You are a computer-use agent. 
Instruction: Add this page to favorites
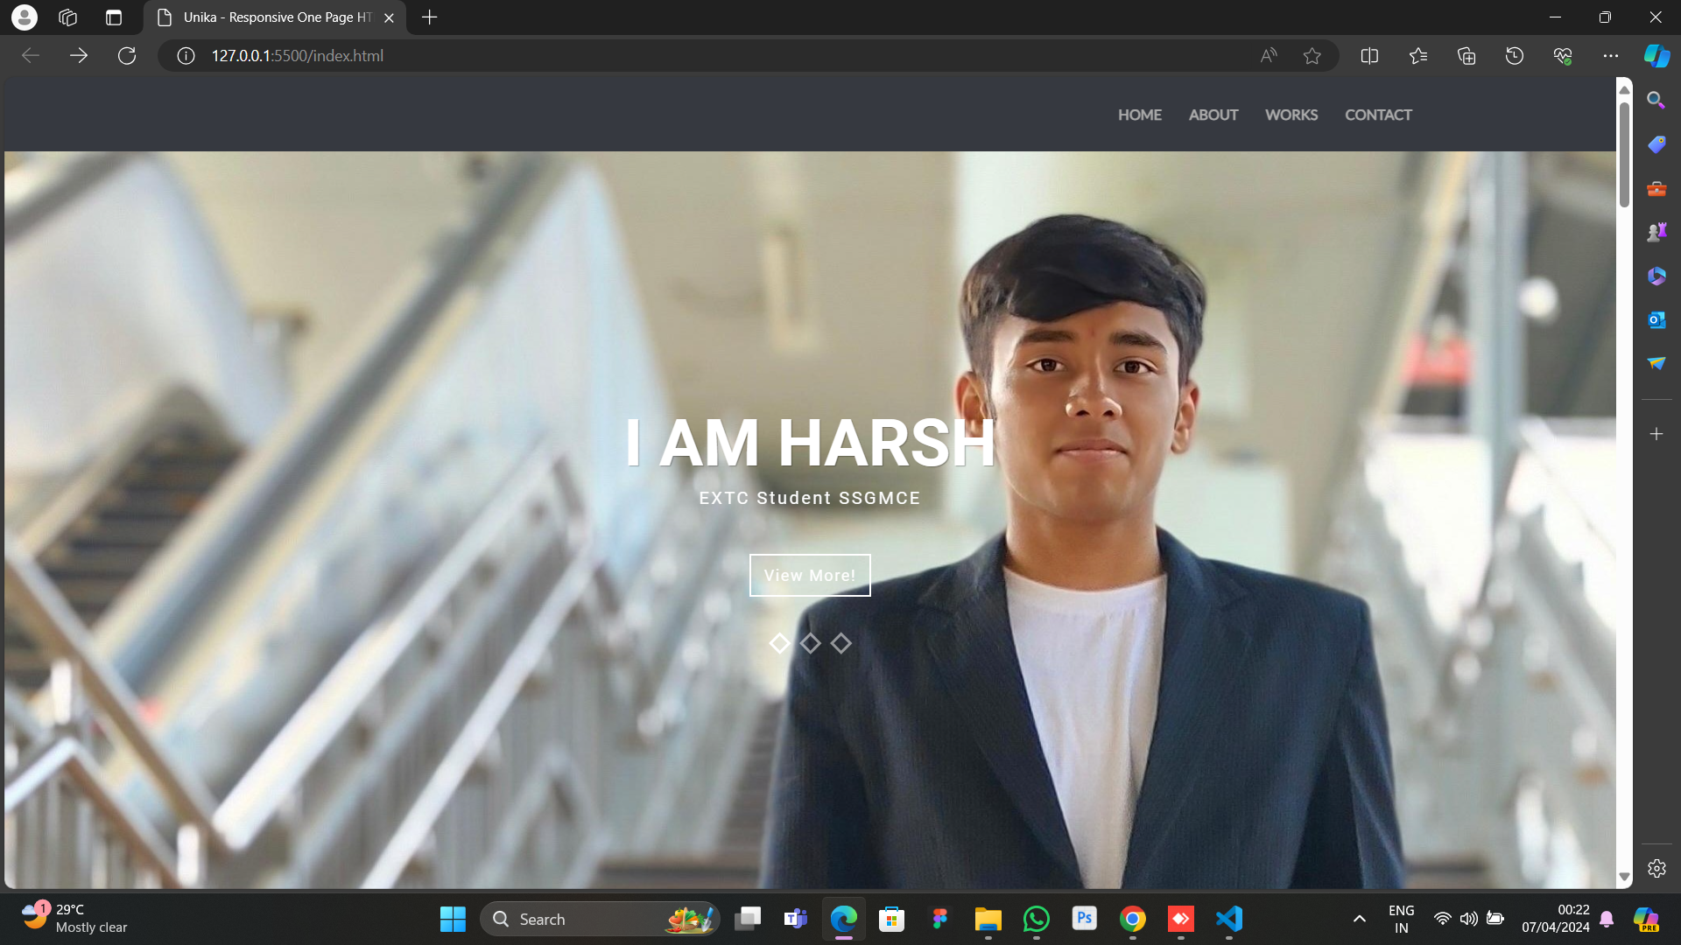point(1312,56)
